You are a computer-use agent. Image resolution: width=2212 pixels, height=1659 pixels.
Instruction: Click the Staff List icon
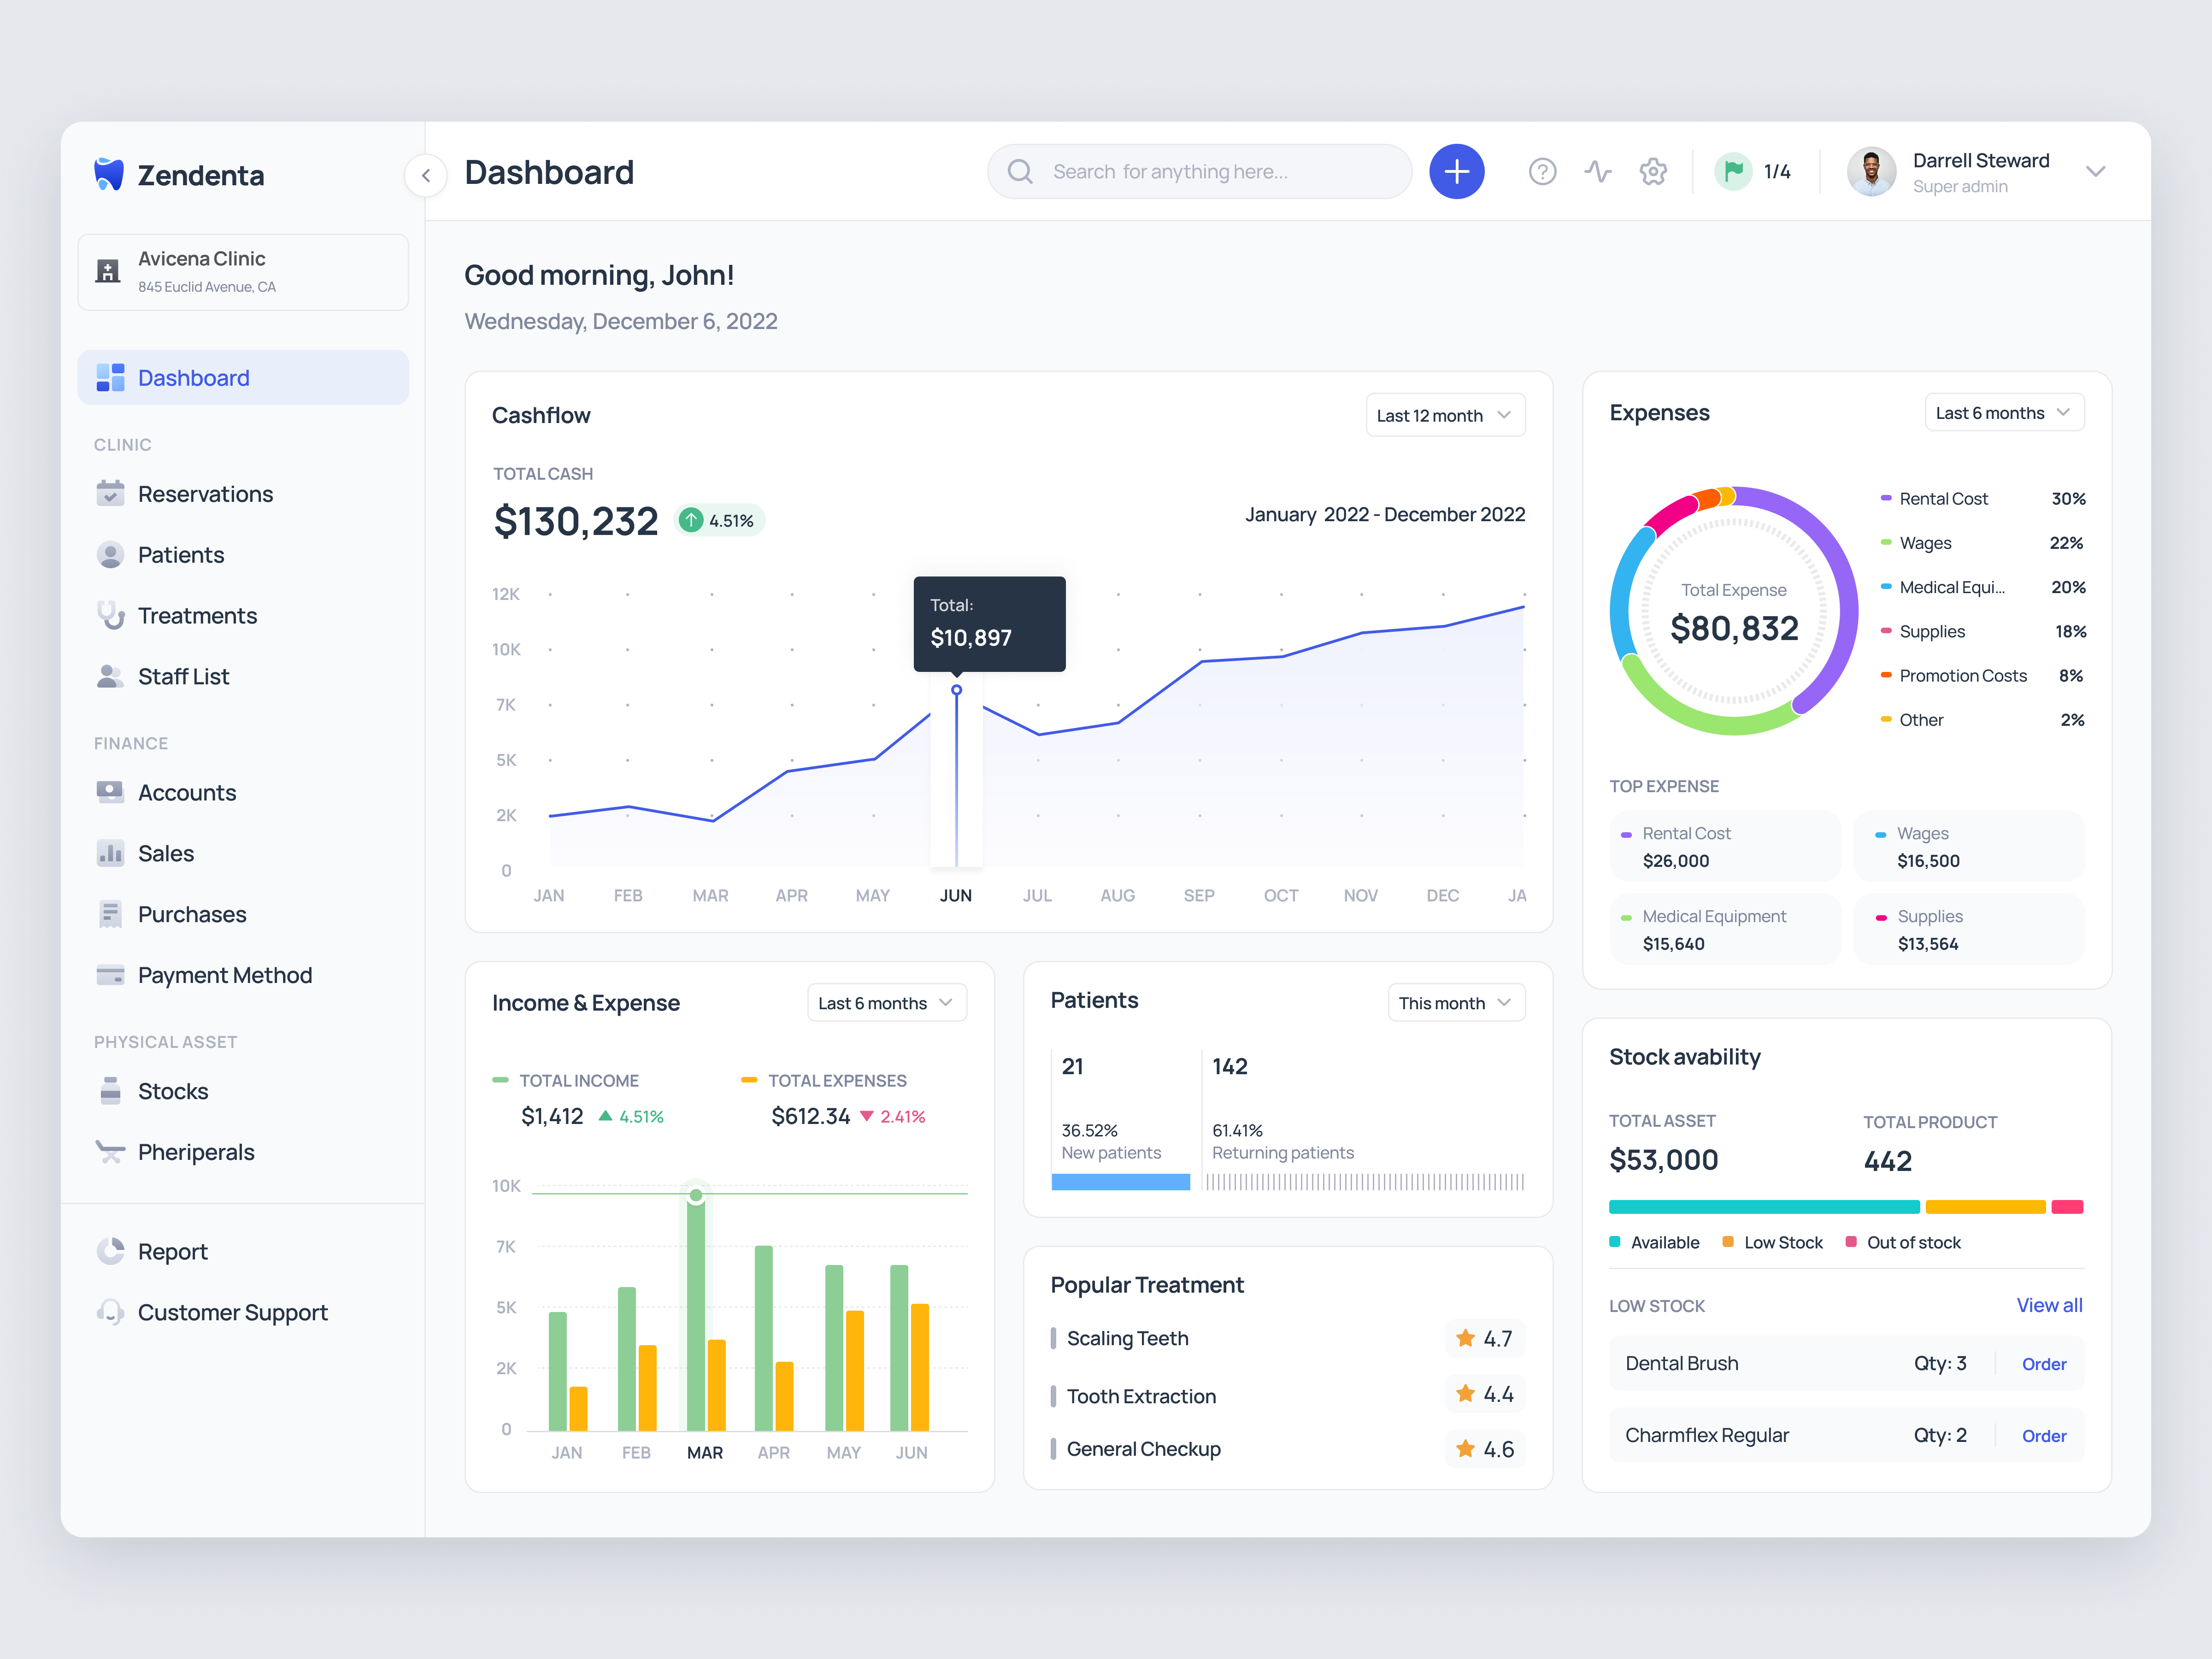pos(110,676)
